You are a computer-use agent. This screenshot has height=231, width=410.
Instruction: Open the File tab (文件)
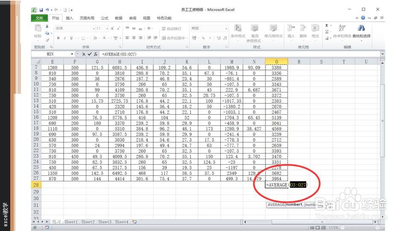pos(39,18)
